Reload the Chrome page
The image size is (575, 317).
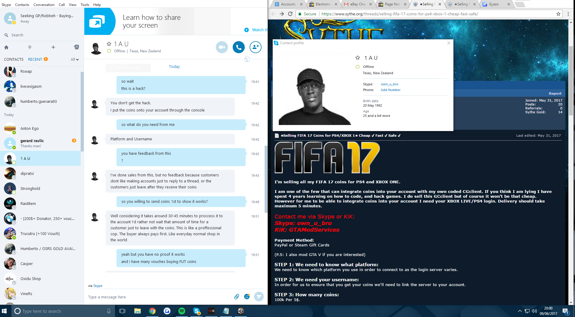290,14
